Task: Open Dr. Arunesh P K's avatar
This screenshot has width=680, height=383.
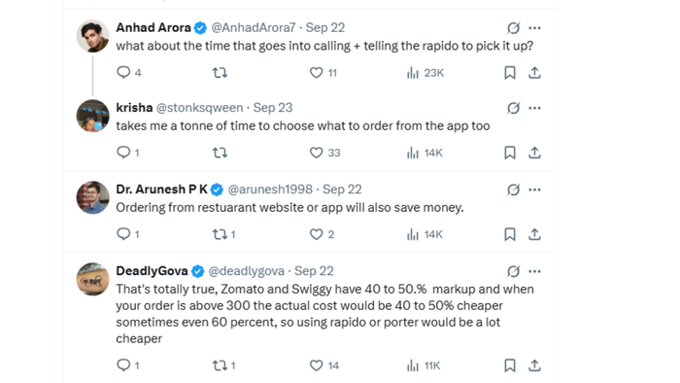Action: [93, 197]
